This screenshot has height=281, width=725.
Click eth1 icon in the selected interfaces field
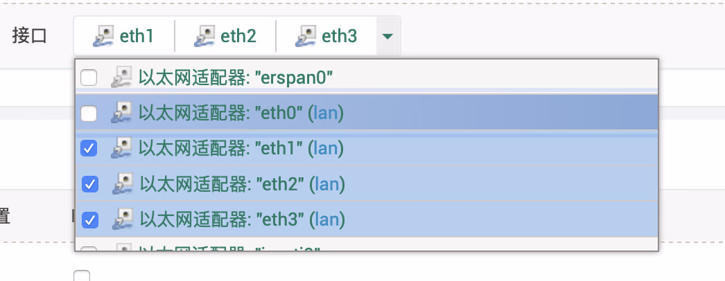pyautogui.click(x=104, y=36)
